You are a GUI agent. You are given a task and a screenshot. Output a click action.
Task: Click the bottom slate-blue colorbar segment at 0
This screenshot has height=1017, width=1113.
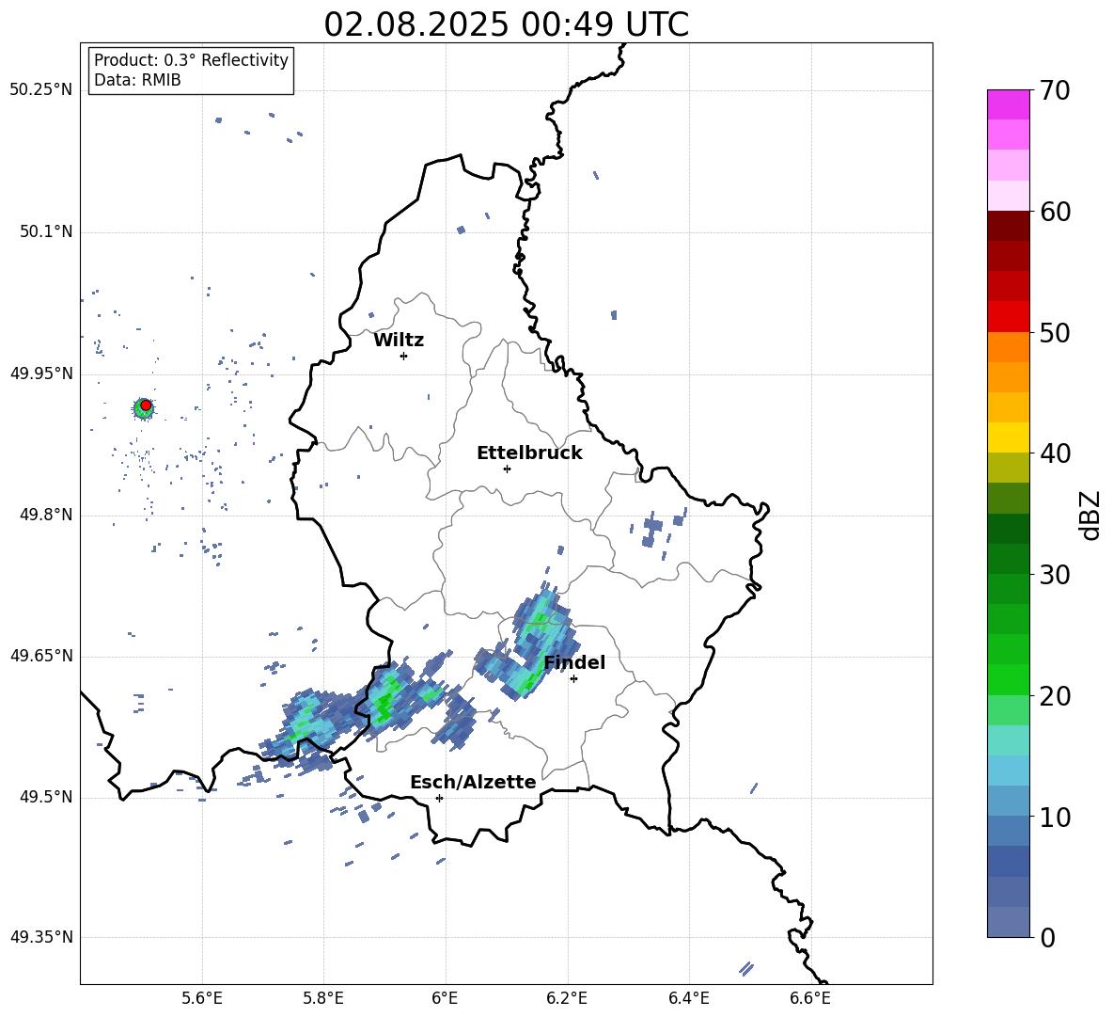1008,922
